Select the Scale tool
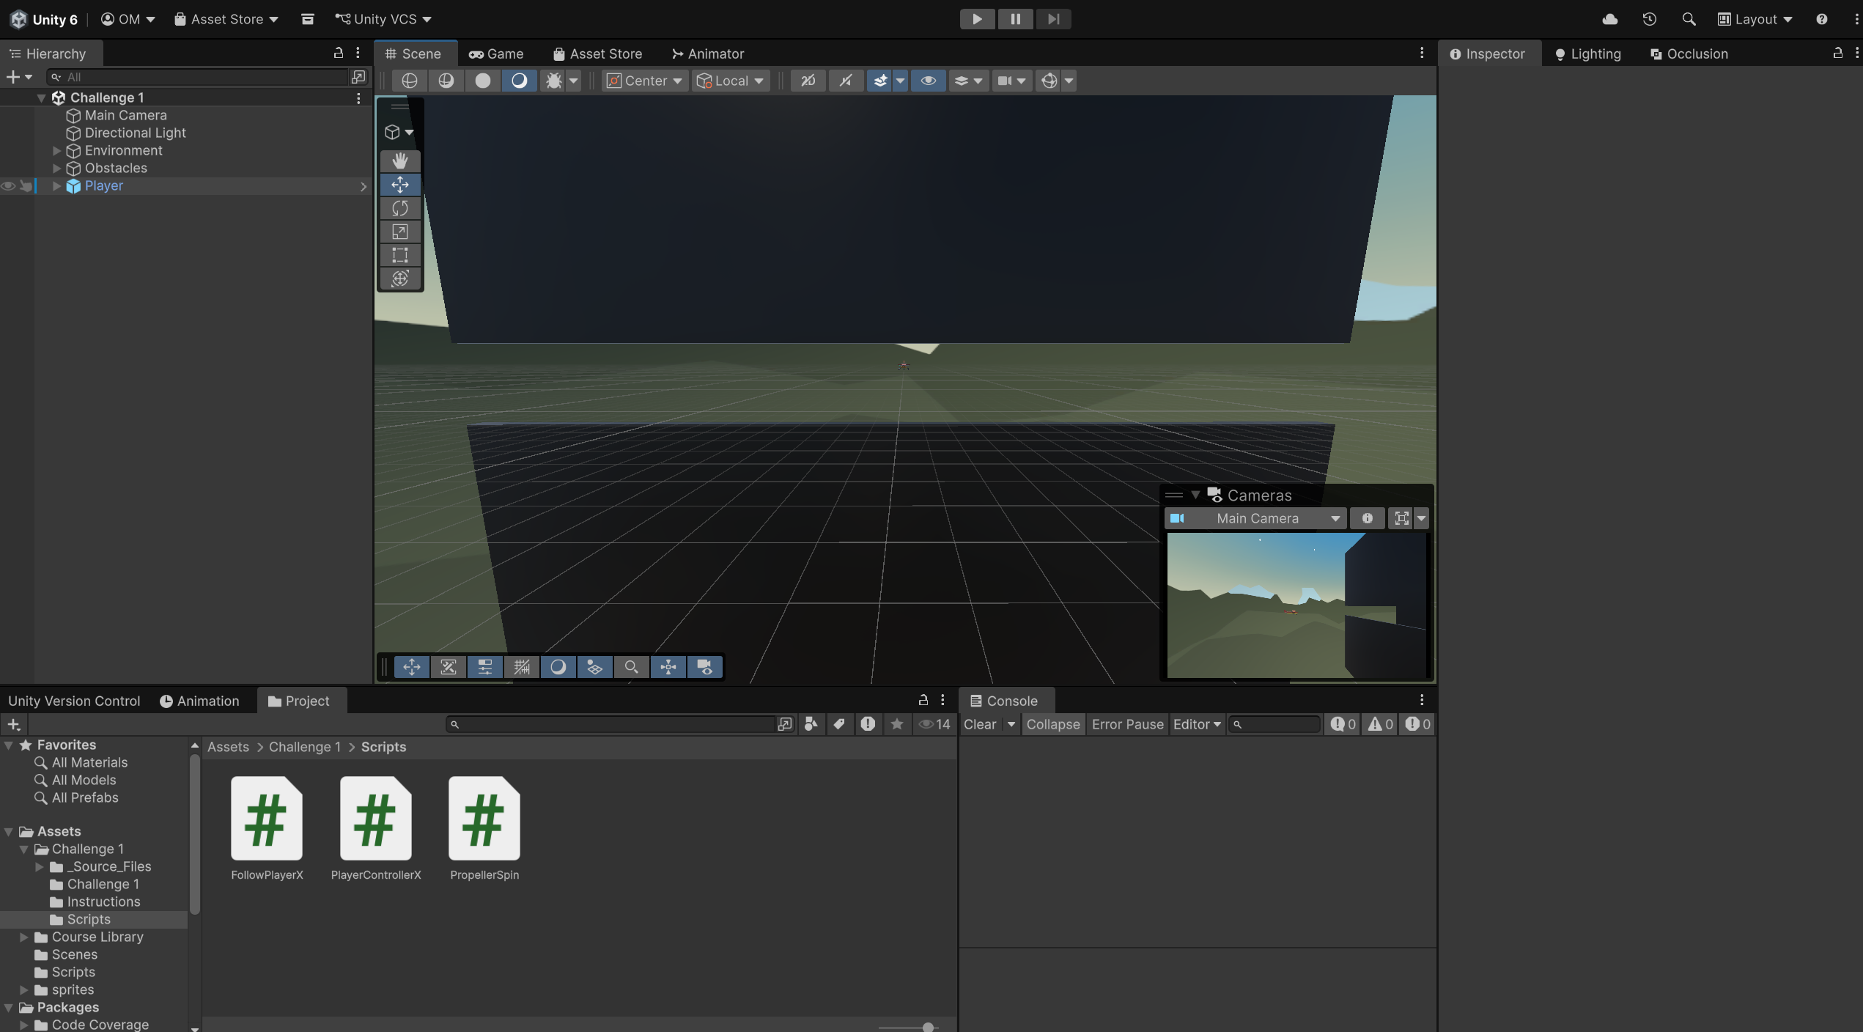 pyautogui.click(x=400, y=232)
